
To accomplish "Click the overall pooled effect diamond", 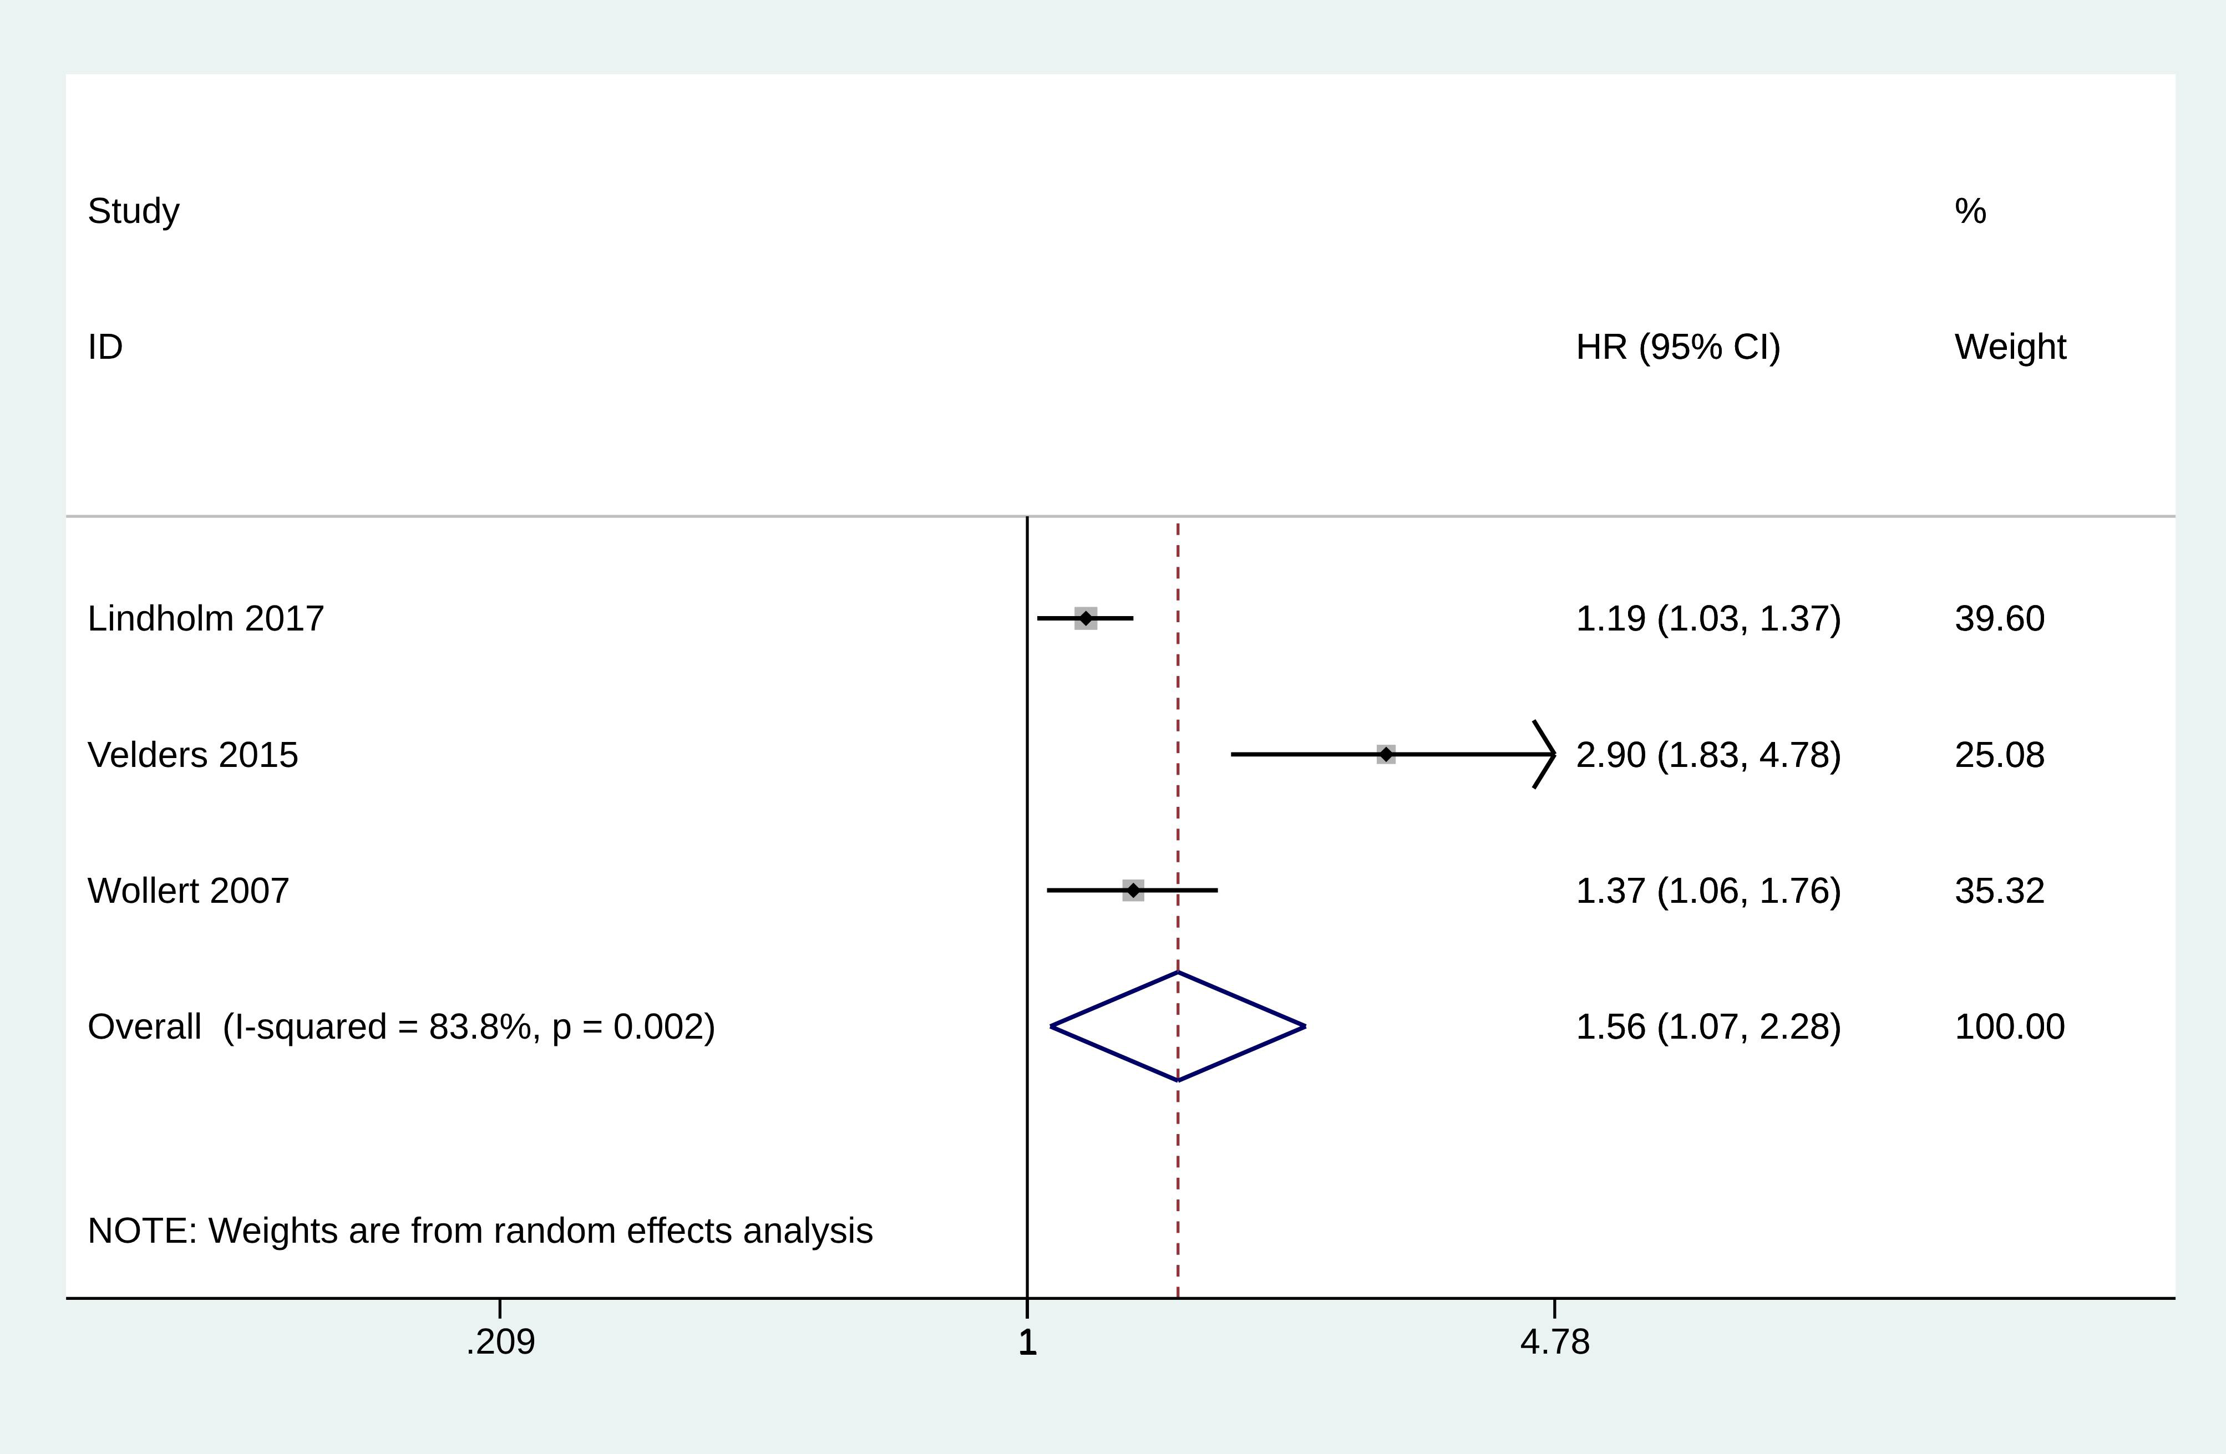I will 1178,1026.
